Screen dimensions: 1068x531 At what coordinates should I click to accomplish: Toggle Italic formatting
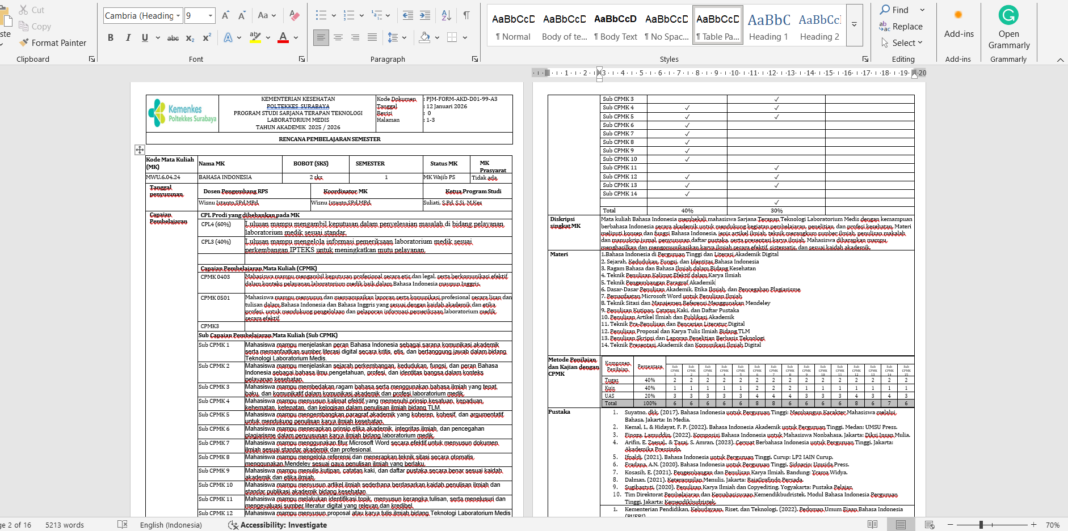128,38
